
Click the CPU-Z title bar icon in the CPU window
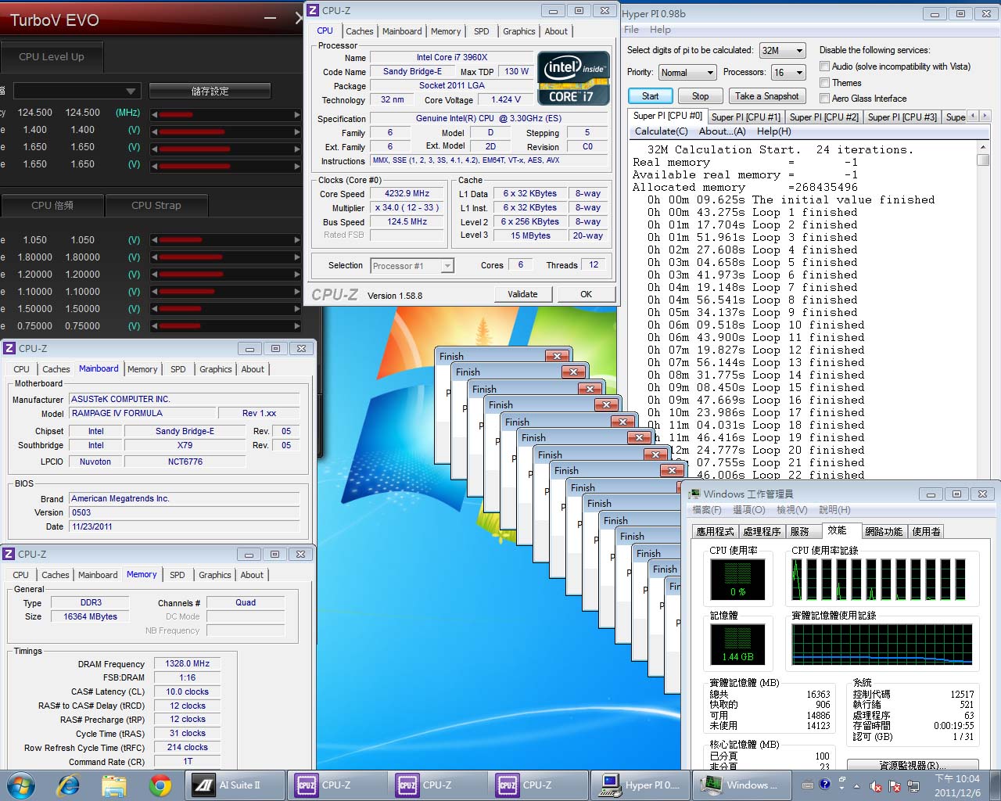[314, 10]
